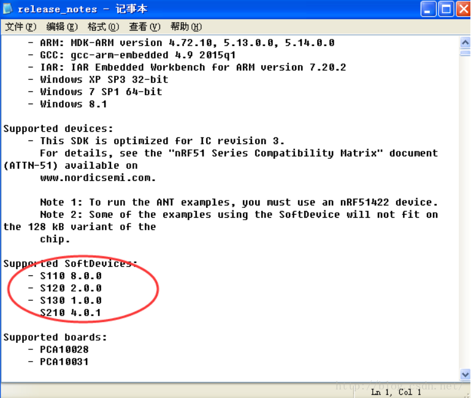Click "This SDK is optimized for IC revision 3."
This screenshot has width=471, height=398.
click(x=162, y=141)
